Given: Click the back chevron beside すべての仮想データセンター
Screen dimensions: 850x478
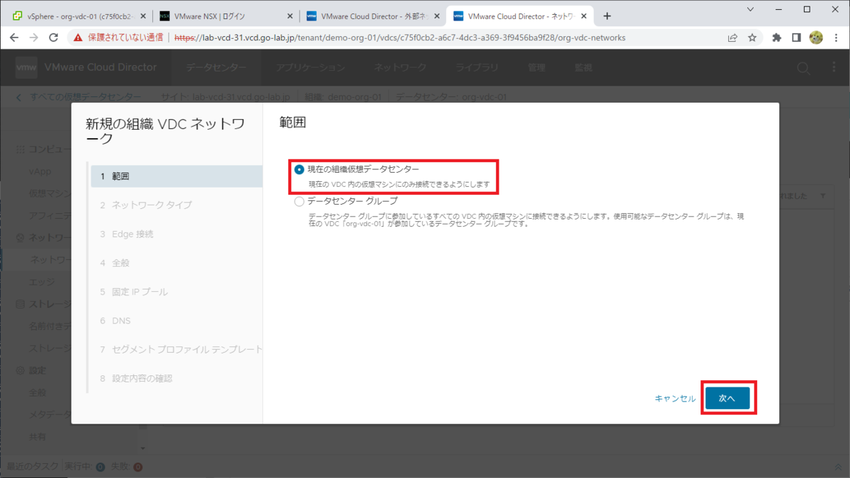Looking at the screenshot, I should [x=18, y=97].
